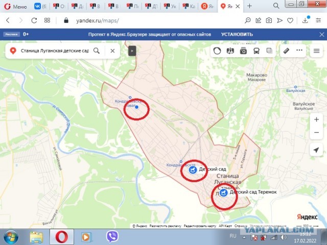
Task: Open the map panoramas icon
Action: coord(230,51)
